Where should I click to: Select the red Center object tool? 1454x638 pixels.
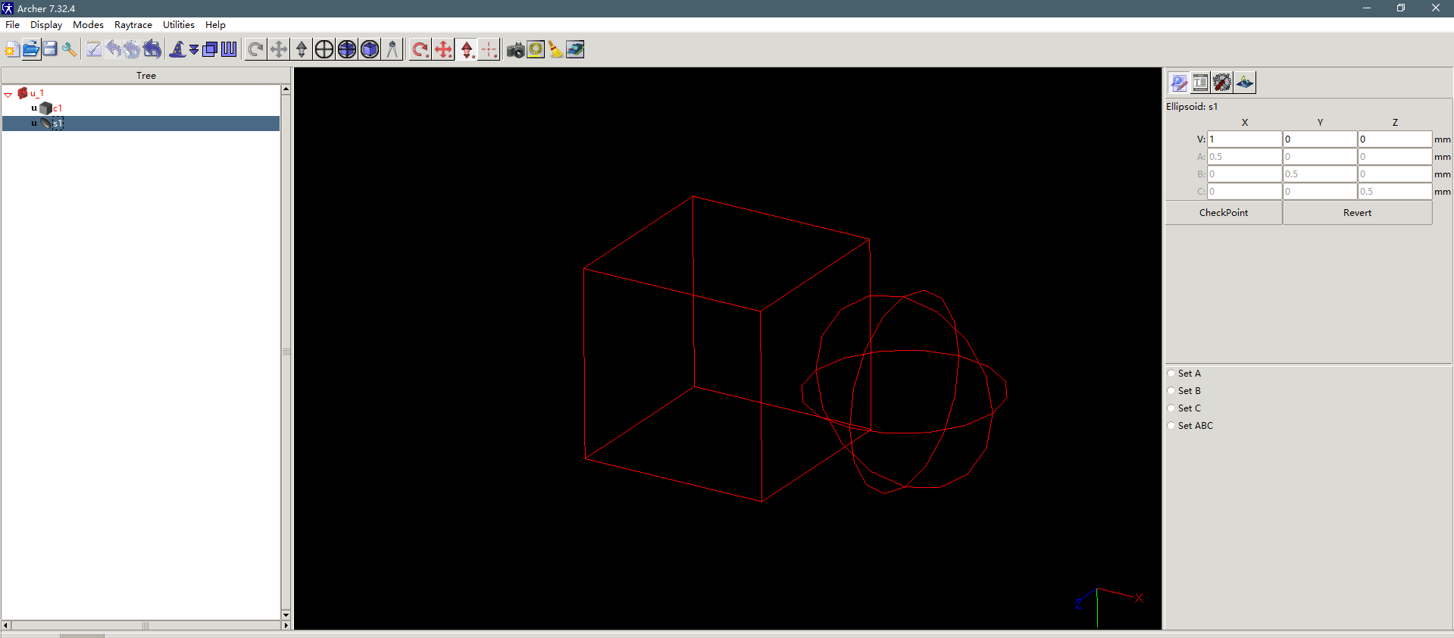point(489,50)
